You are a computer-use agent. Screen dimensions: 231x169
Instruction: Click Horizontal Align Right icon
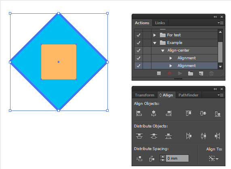click(x=169, y=113)
